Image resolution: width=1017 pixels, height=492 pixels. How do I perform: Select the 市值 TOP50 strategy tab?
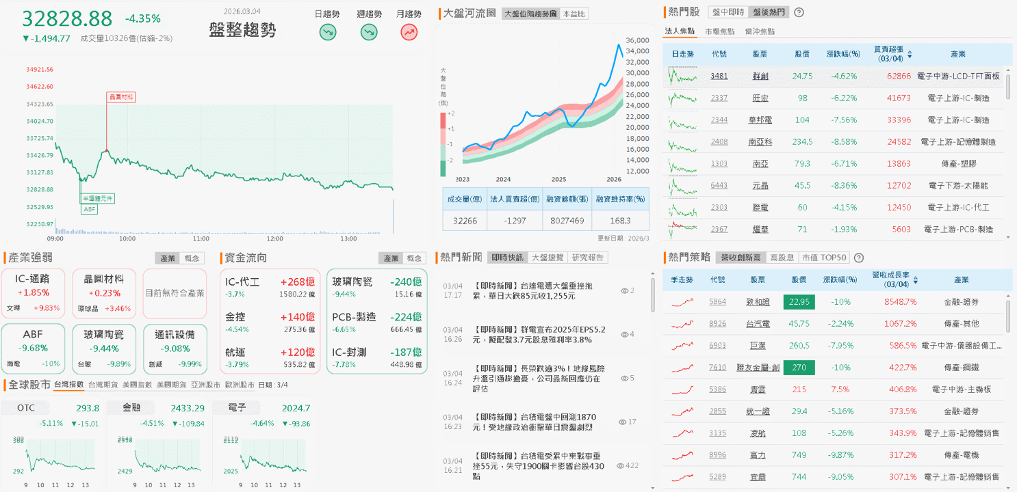coord(824,258)
